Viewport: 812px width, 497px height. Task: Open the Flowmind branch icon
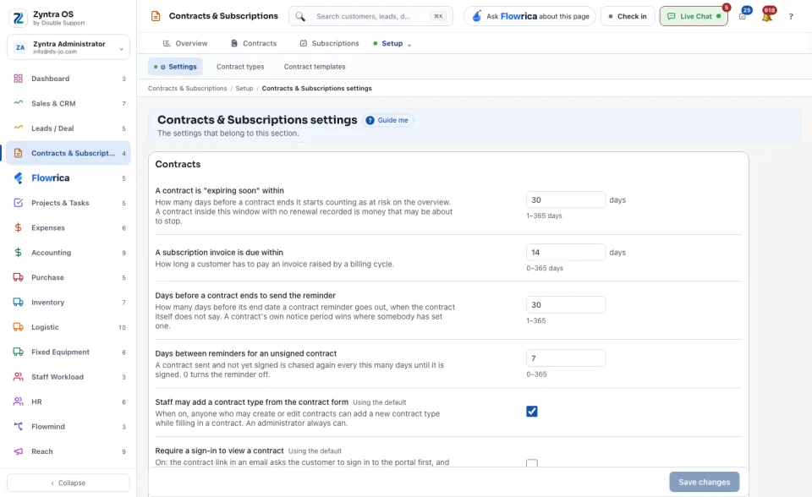point(18,427)
